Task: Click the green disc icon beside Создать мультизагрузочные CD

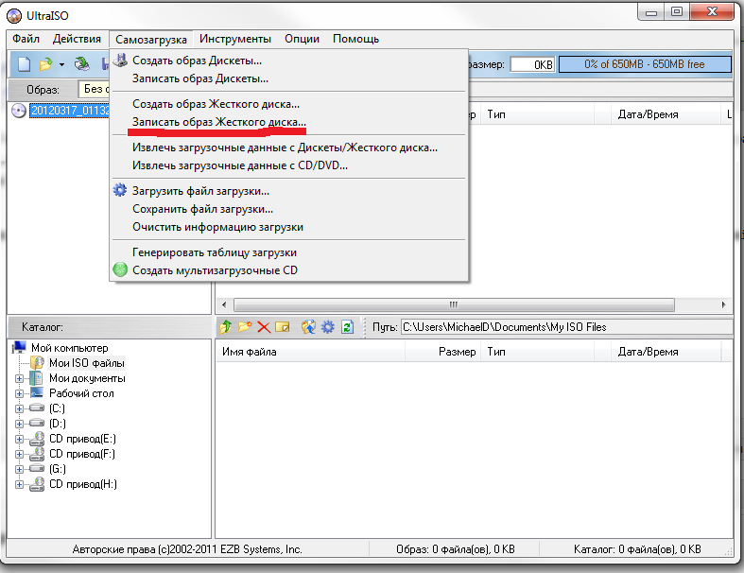Action: coord(120,269)
